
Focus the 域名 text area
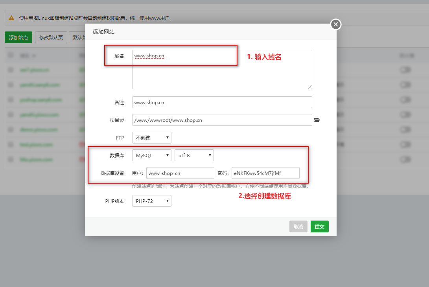point(222,70)
